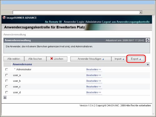Click the Alle wählen button

click(x=14, y=59)
